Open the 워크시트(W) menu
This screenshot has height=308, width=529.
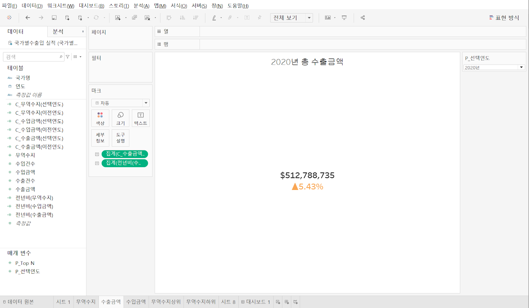tap(61, 6)
